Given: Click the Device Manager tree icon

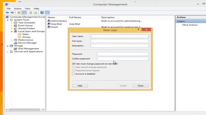Looking at the screenshot, I should coord(15,43).
